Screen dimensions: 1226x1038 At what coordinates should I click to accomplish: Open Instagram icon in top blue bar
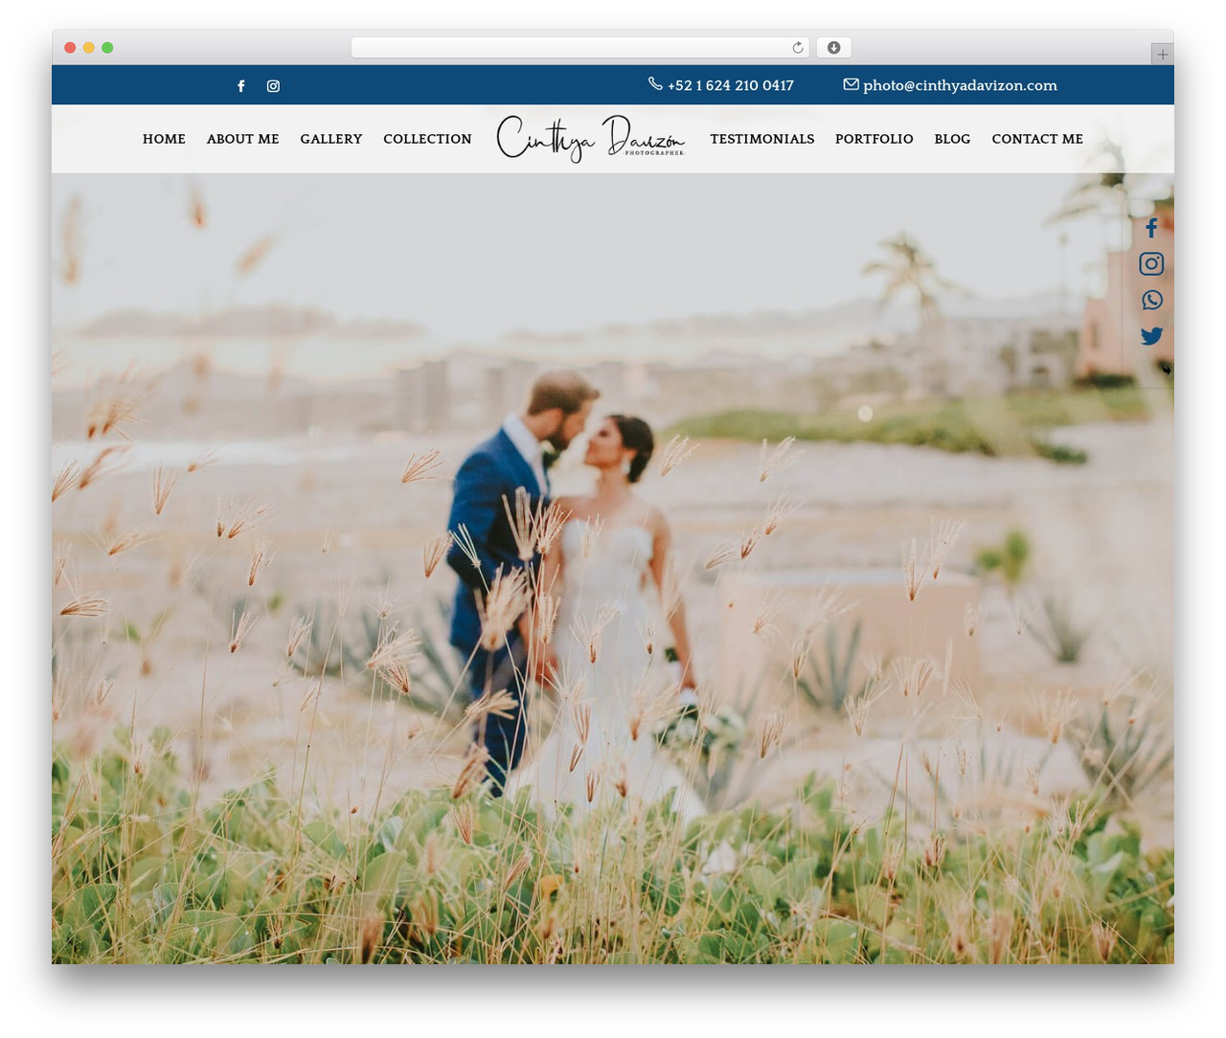[x=273, y=86]
